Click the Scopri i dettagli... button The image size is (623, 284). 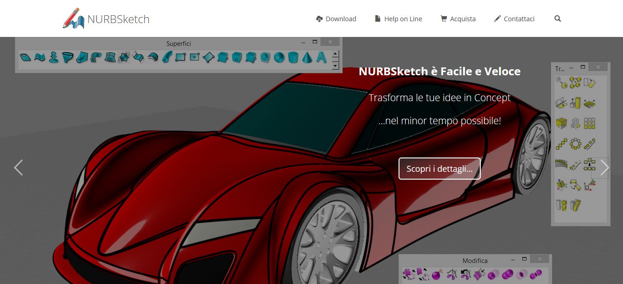pyautogui.click(x=439, y=169)
